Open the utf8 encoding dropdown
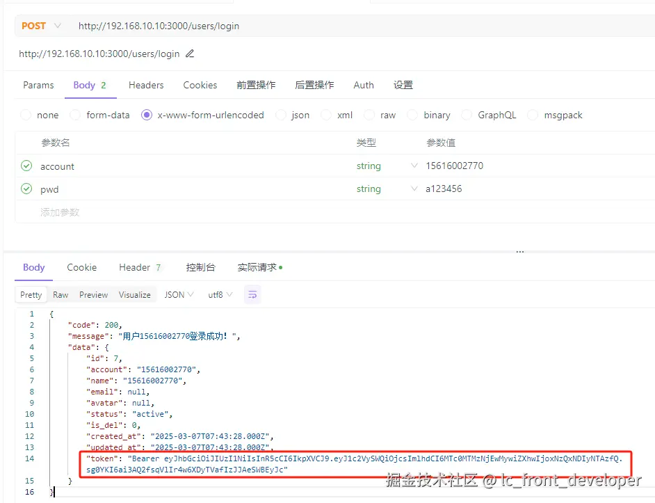 point(220,295)
